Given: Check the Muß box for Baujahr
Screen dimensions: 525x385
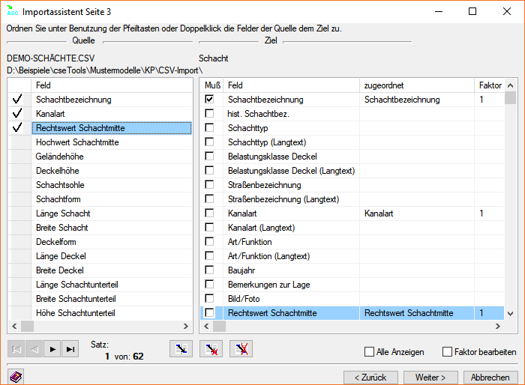Looking at the screenshot, I should click(x=210, y=270).
